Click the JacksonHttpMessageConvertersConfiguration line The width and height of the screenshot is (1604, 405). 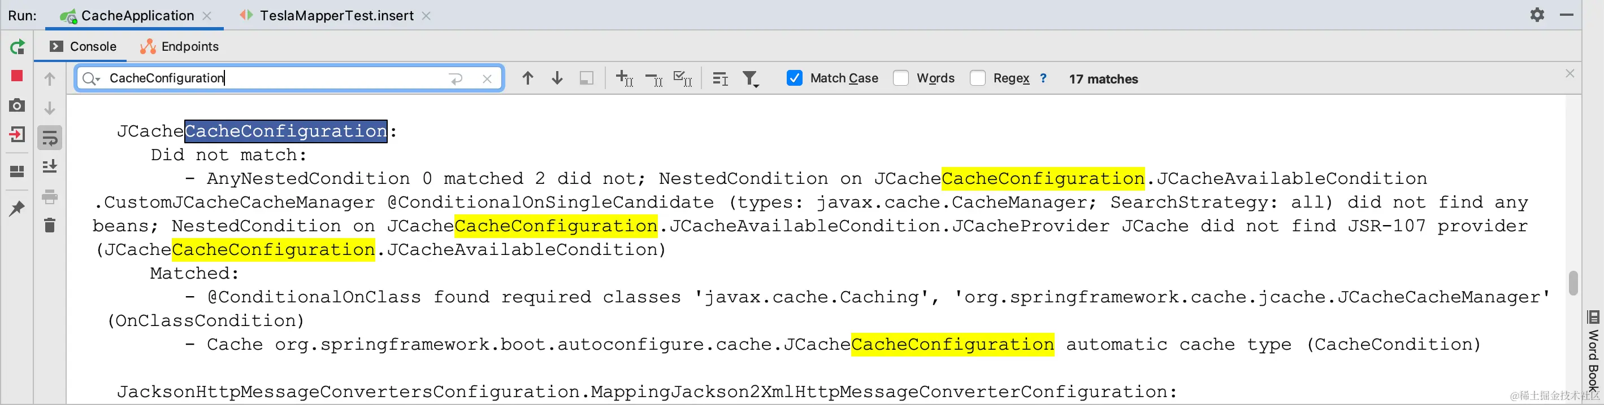click(647, 392)
